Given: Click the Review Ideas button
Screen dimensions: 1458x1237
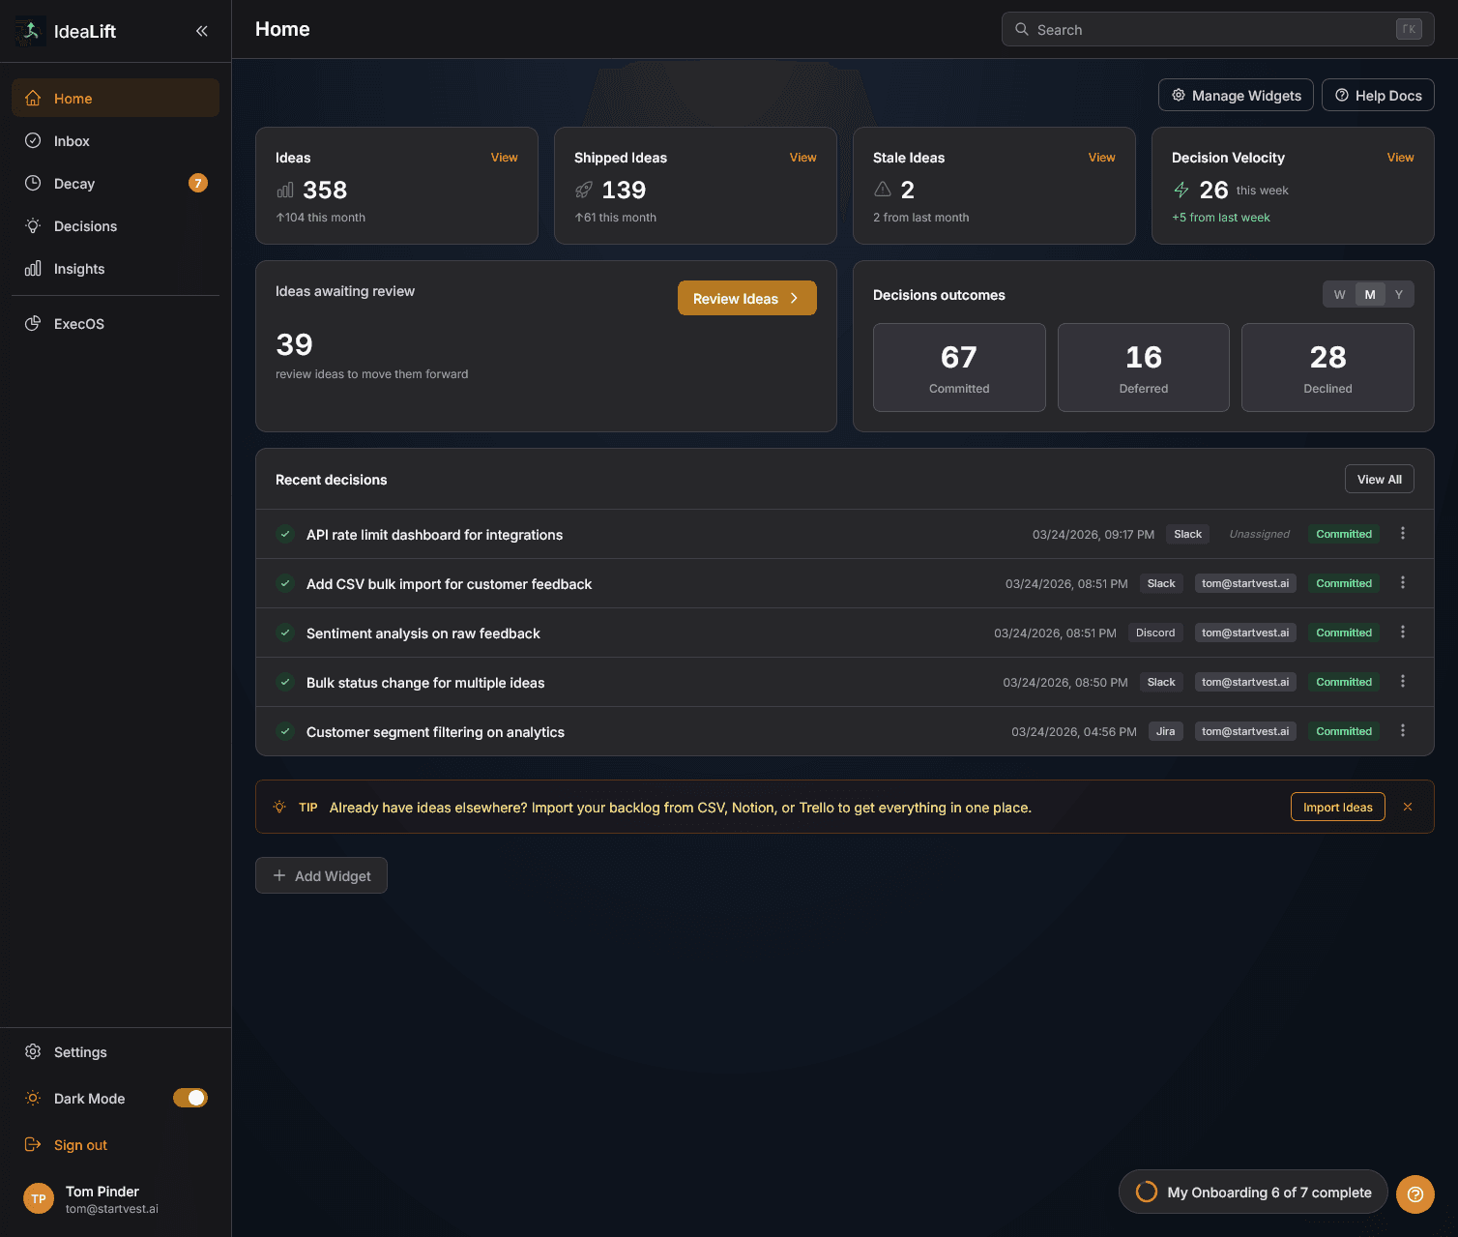Looking at the screenshot, I should pos(747,298).
